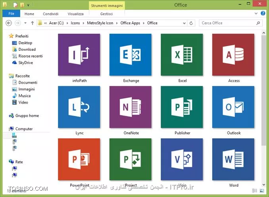This screenshot has width=269, height=197.
Task: Expand the address bar history dropdown
Action: (184, 23)
